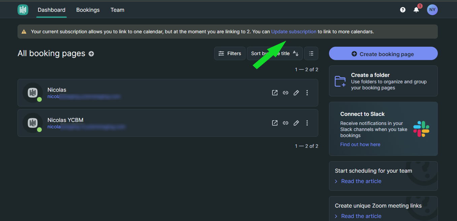Click the Nicolas YCBM booking page avatar icon

click(33, 123)
